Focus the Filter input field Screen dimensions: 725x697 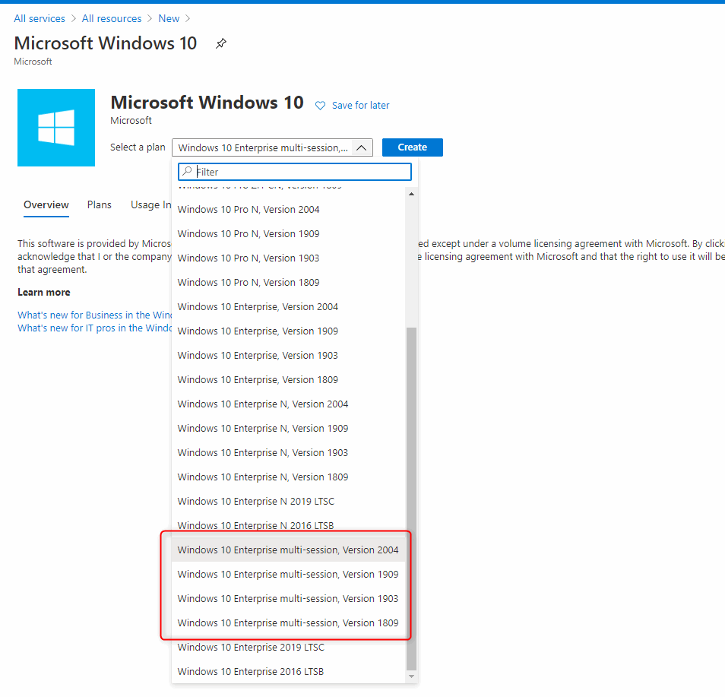[295, 172]
